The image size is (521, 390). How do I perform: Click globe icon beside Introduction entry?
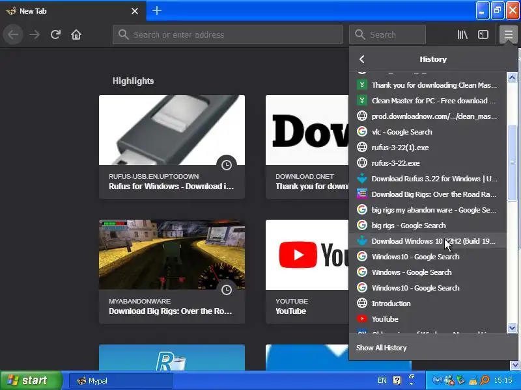(362, 303)
